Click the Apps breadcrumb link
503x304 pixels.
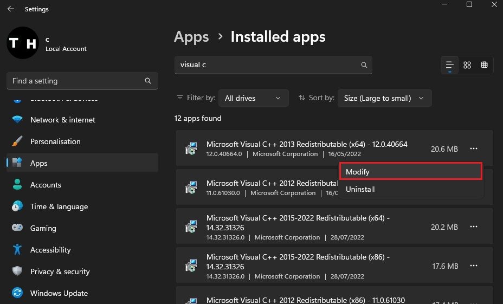pyautogui.click(x=191, y=37)
